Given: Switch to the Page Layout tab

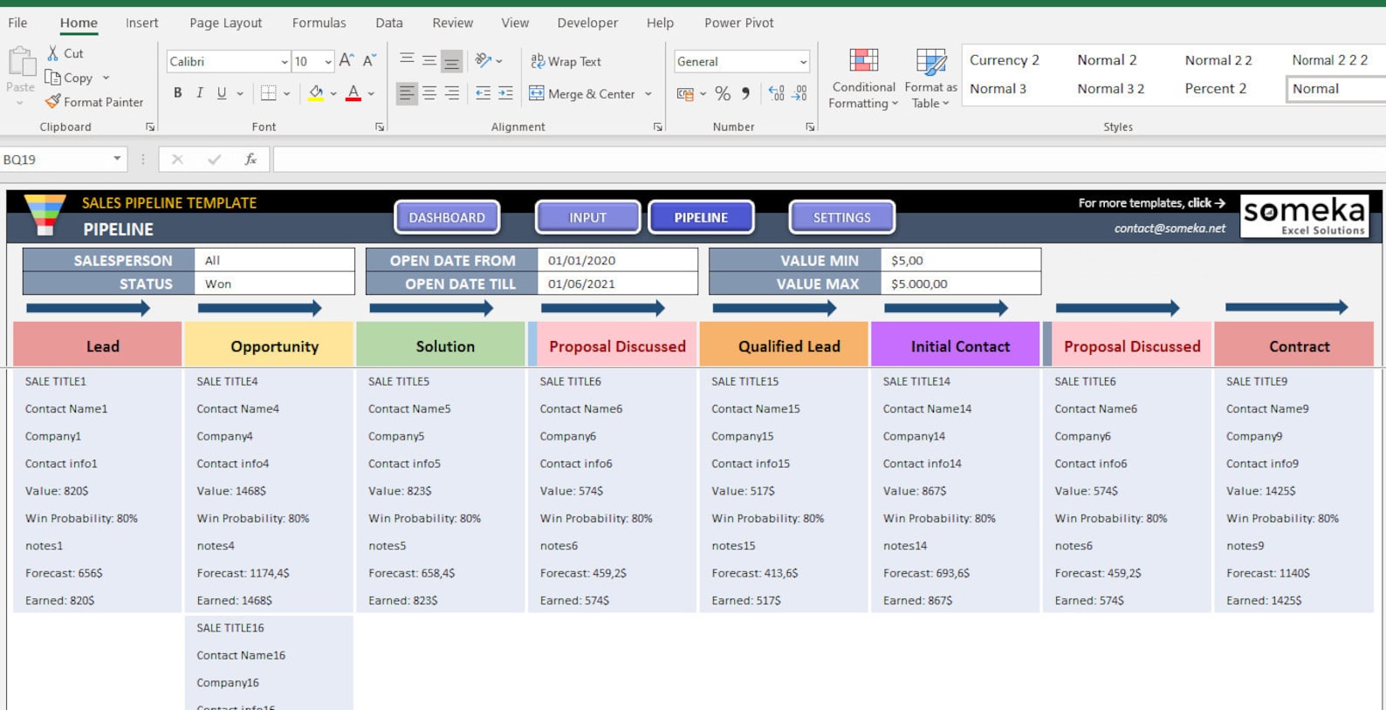Looking at the screenshot, I should pyautogui.click(x=225, y=23).
